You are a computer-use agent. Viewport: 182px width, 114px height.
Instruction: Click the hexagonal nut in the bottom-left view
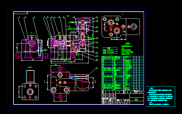click(30, 92)
